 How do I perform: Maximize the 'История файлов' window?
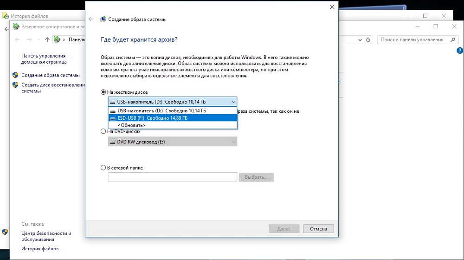pos(425,16)
